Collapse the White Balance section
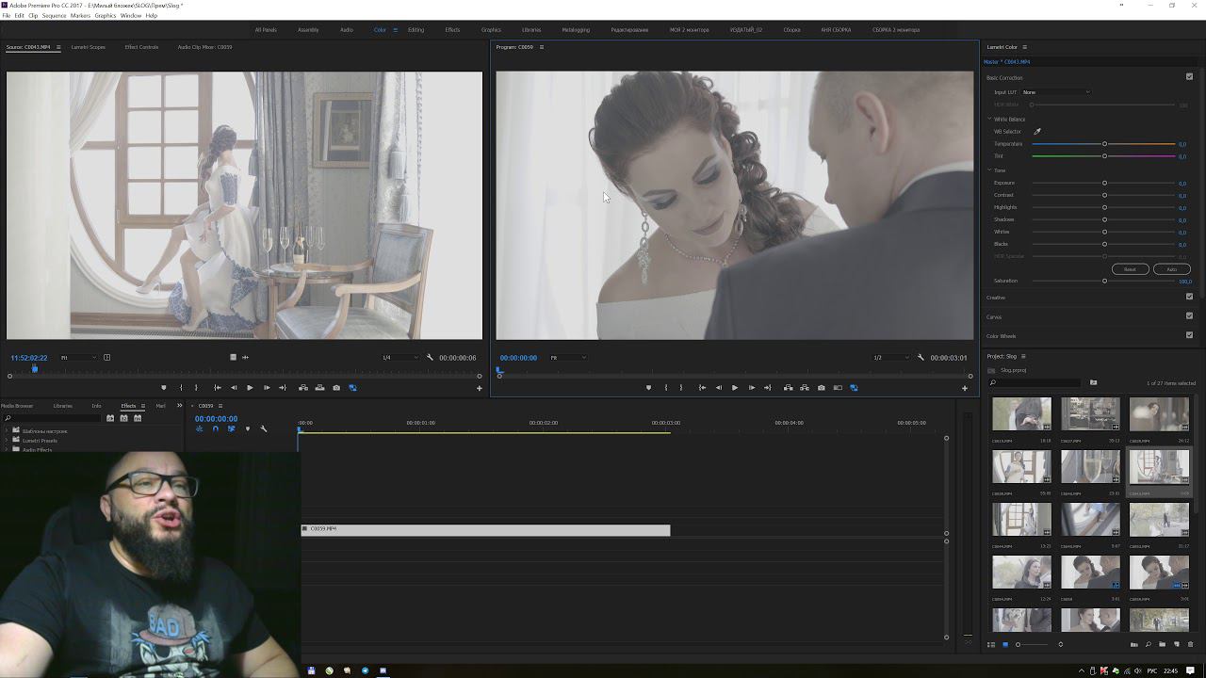Screen dimensions: 1206x678 point(989,120)
